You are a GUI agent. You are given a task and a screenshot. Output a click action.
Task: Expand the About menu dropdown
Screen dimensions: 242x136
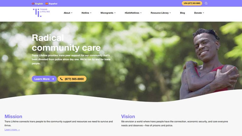pyautogui.click(x=68, y=13)
